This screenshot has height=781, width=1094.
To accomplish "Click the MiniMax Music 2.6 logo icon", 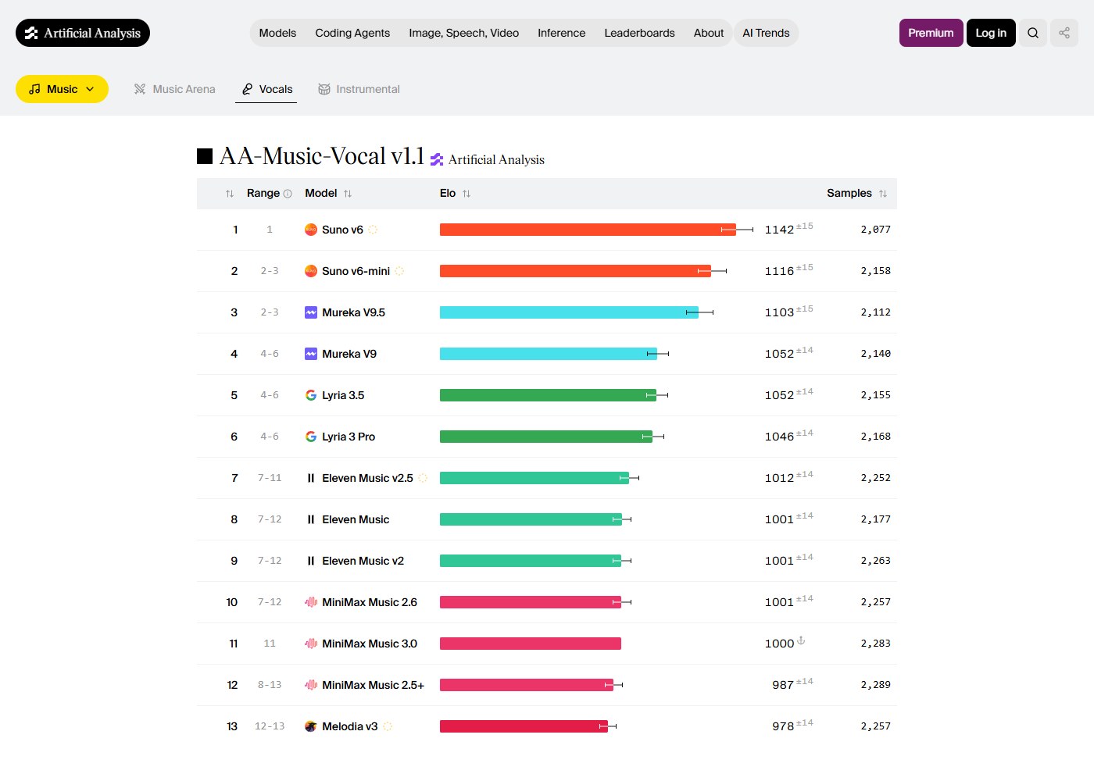I will [311, 602].
